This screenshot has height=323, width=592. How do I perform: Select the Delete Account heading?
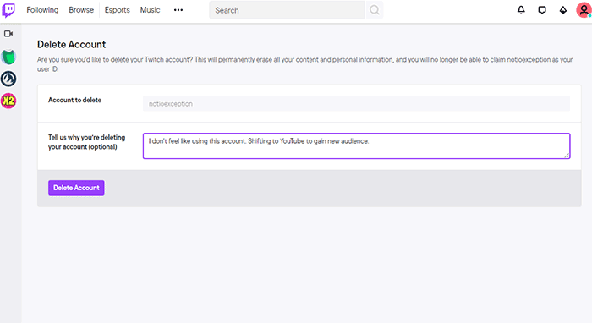pos(71,45)
